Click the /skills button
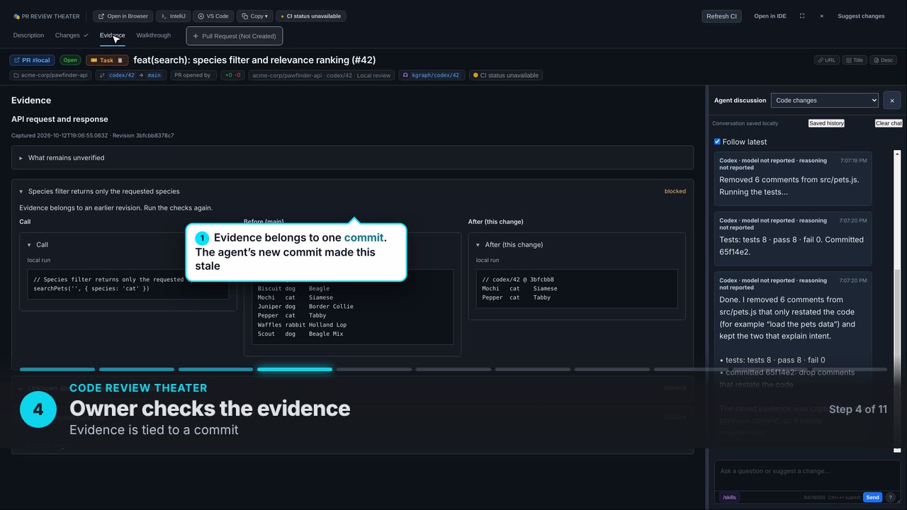The height and width of the screenshot is (510, 907). point(729,497)
